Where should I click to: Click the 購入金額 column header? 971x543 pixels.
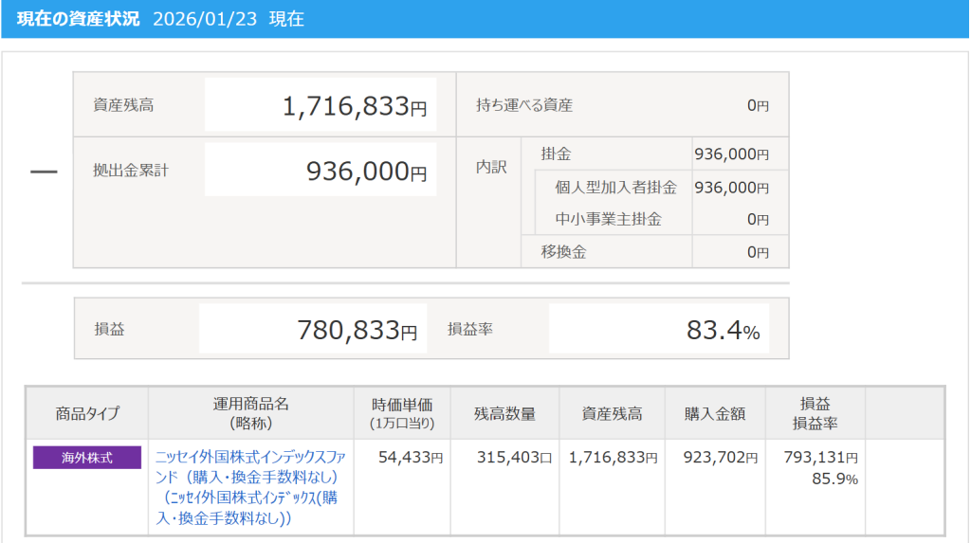pos(715,413)
